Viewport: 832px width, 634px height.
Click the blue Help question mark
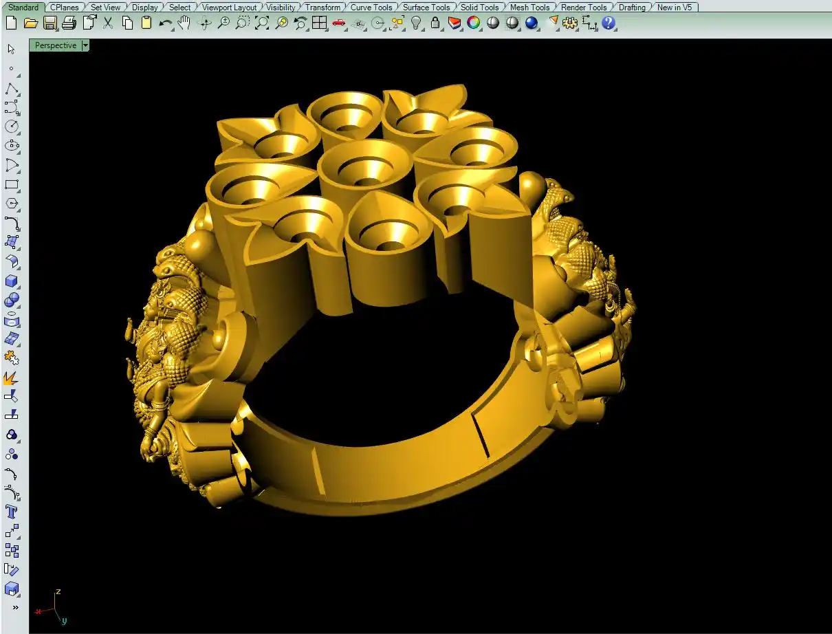click(x=609, y=23)
